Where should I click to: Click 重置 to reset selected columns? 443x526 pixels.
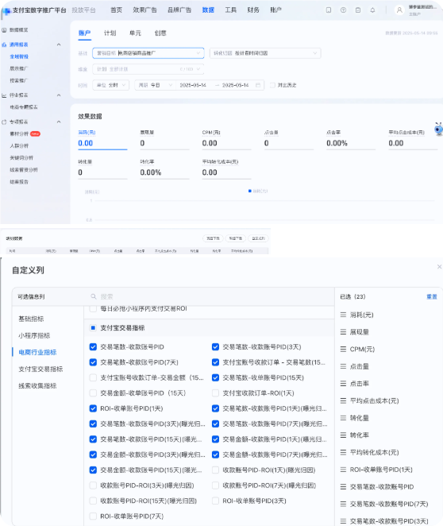(x=432, y=296)
